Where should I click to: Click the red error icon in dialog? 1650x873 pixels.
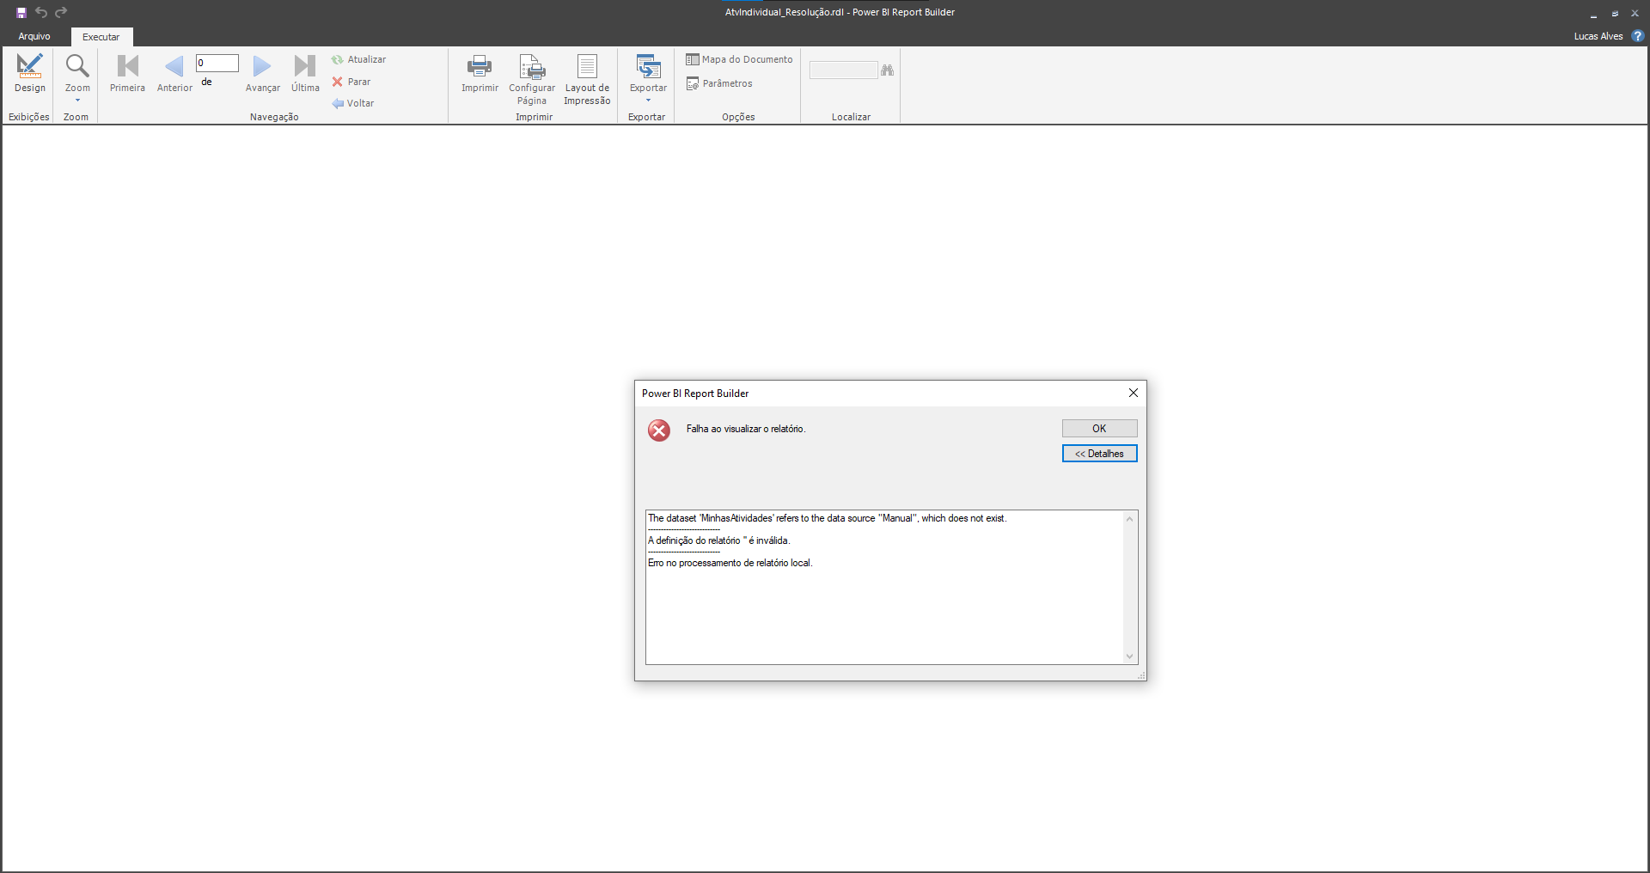coord(659,430)
